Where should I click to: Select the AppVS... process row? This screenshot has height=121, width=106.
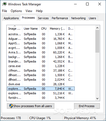click(x=41, y=43)
